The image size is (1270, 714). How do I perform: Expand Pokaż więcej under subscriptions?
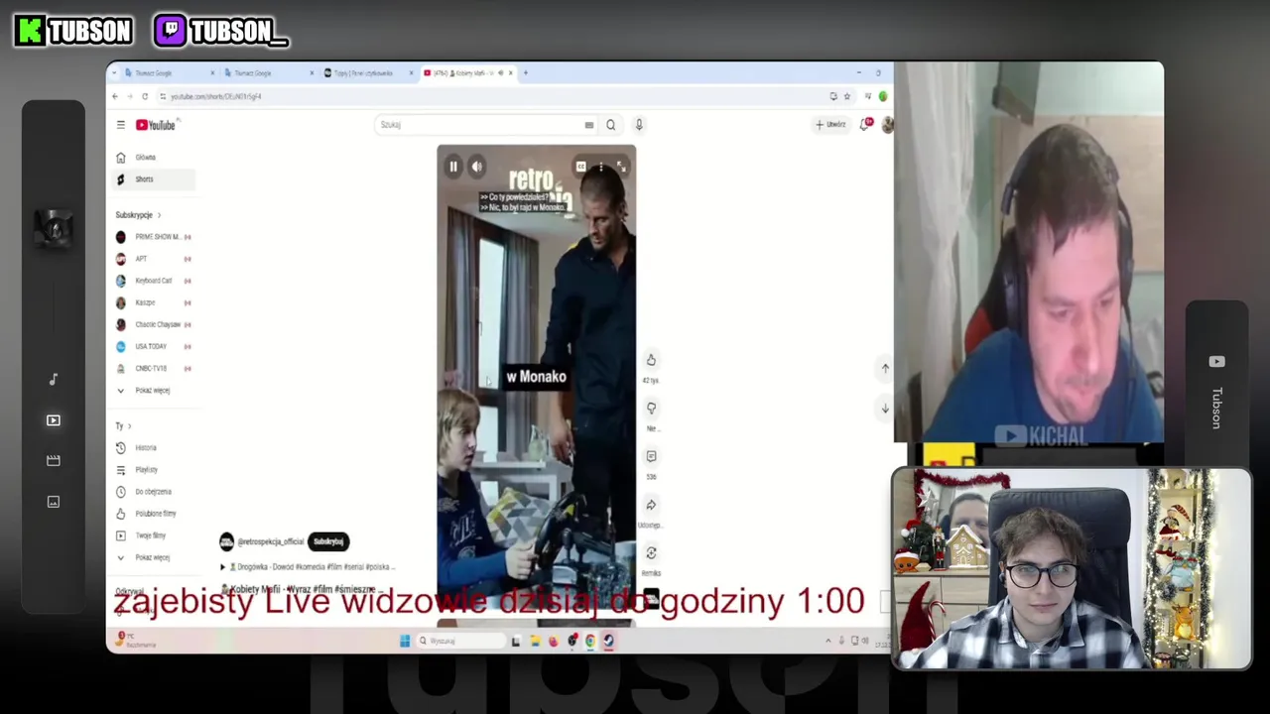point(154,391)
